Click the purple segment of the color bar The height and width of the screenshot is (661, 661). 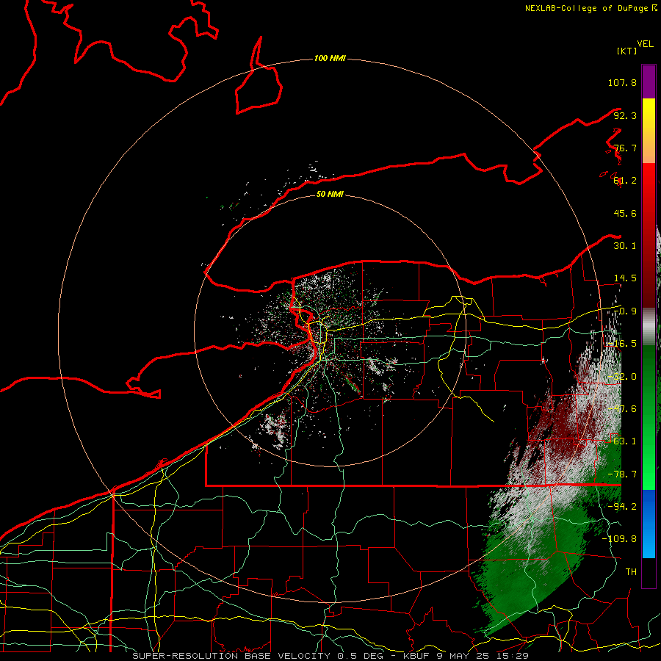click(x=649, y=82)
